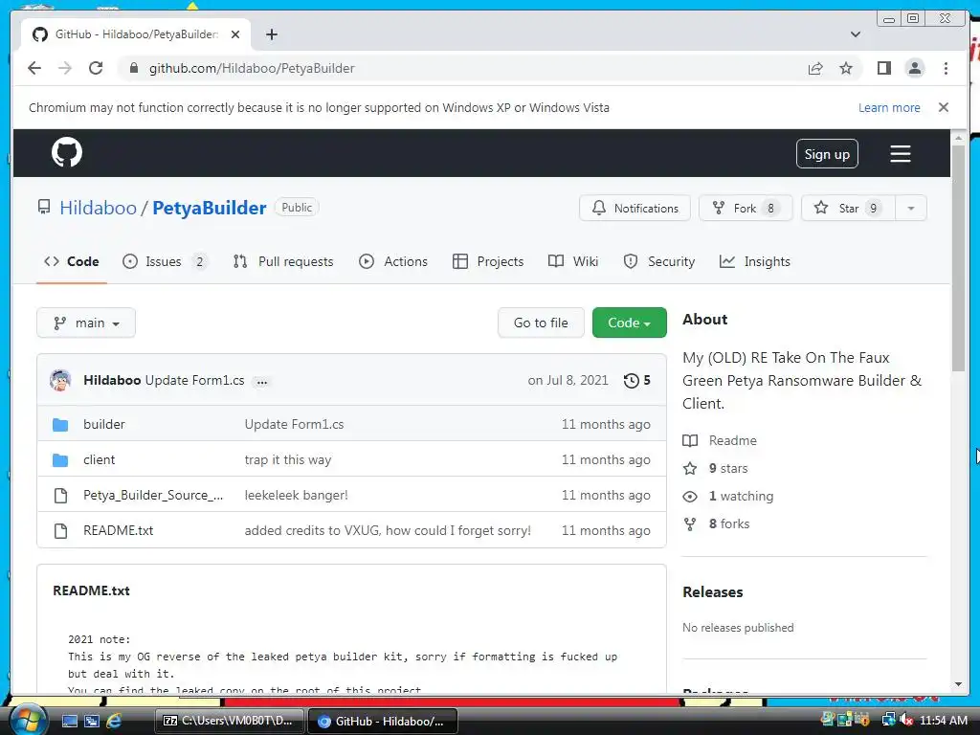Click the volume tray icon
The width and height of the screenshot is (980, 735).
pyautogui.click(x=905, y=720)
